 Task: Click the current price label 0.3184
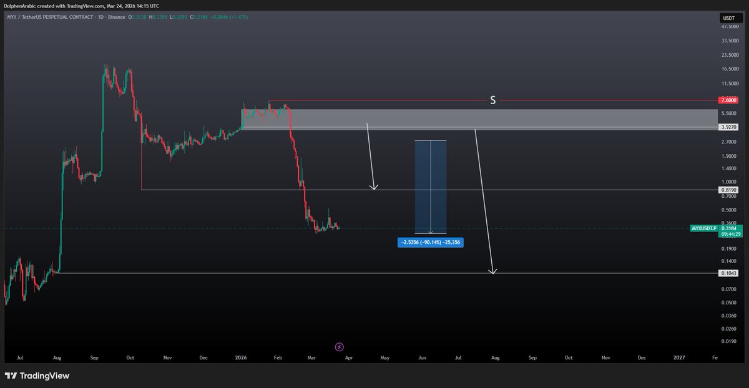click(728, 229)
